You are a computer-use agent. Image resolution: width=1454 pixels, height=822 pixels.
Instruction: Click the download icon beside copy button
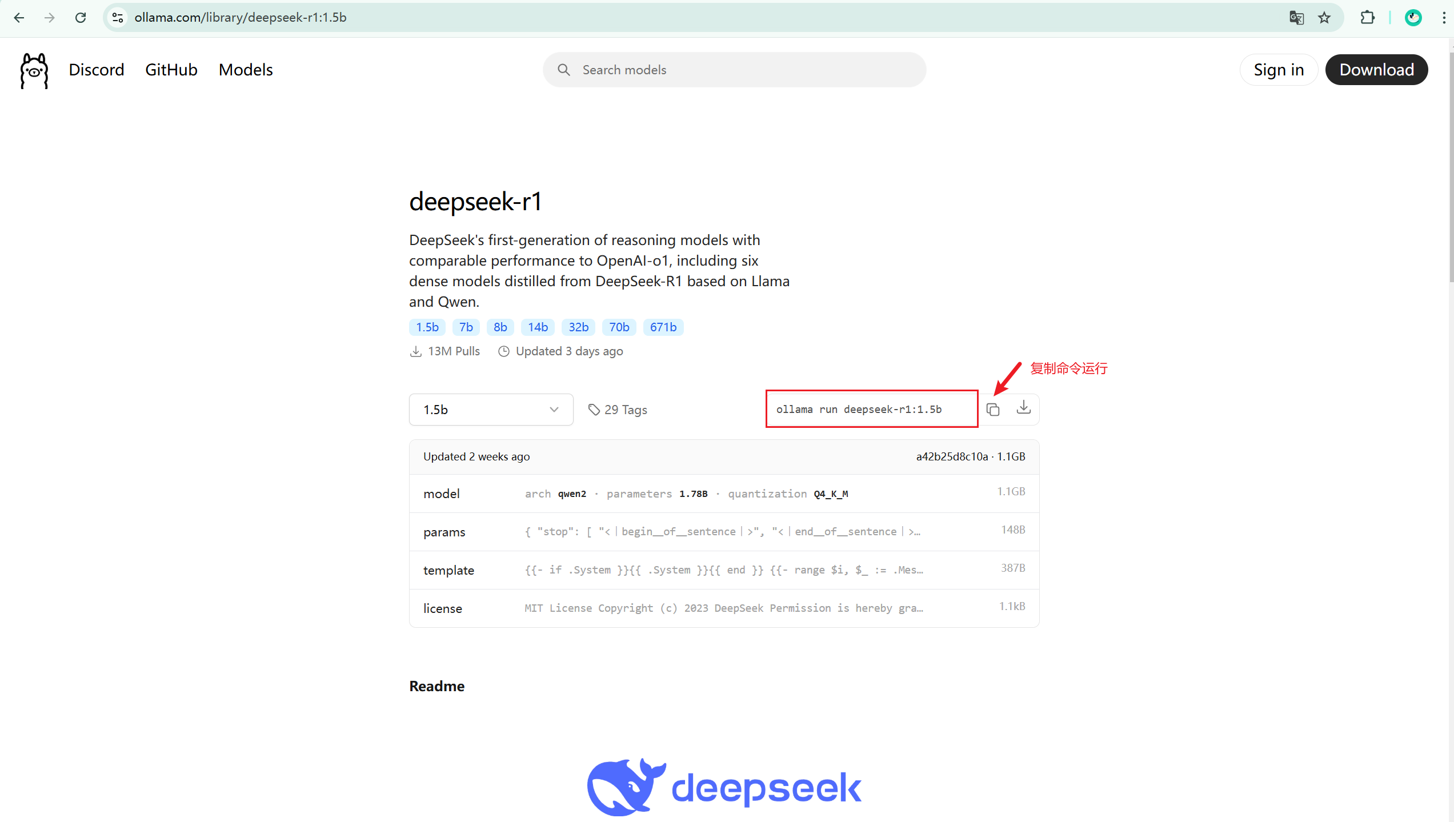pyautogui.click(x=1024, y=408)
